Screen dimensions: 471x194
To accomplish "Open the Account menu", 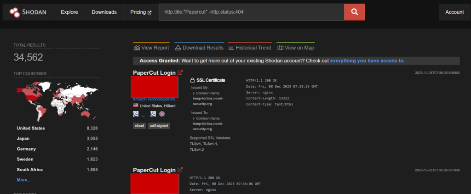I will [x=454, y=12].
